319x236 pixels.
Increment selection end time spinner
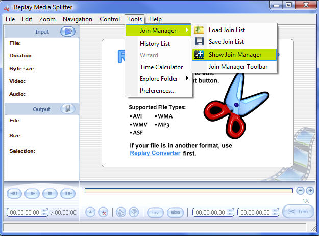275,210
